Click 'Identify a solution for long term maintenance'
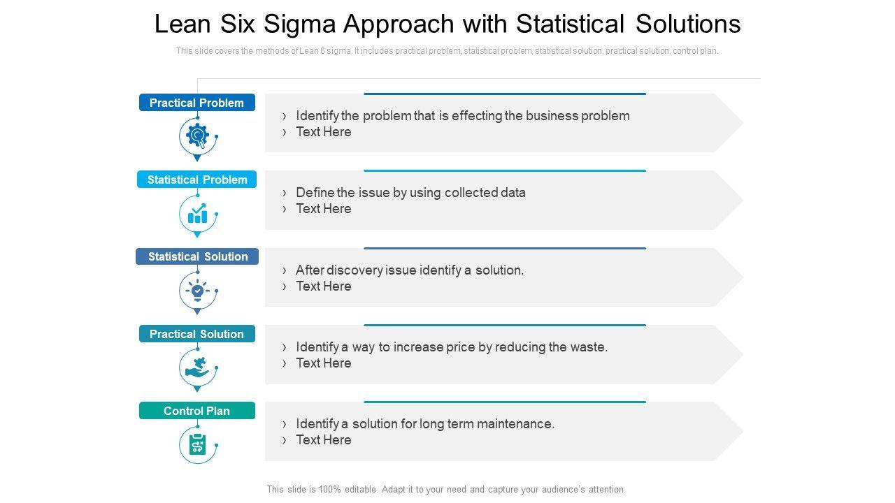This screenshot has width=895, height=503. coord(425,424)
